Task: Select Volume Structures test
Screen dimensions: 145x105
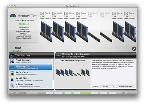Action: [31, 86]
